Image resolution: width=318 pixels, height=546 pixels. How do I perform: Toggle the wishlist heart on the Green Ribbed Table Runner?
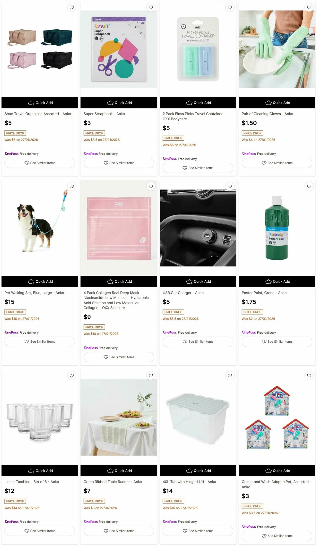pyautogui.click(x=151, y=376)
